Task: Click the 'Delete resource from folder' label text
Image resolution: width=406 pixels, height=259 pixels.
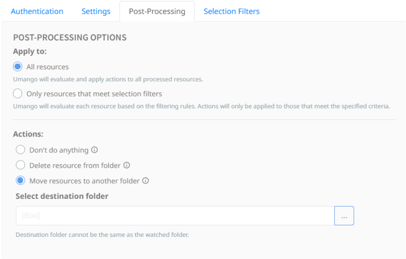Action: (75, 165)
